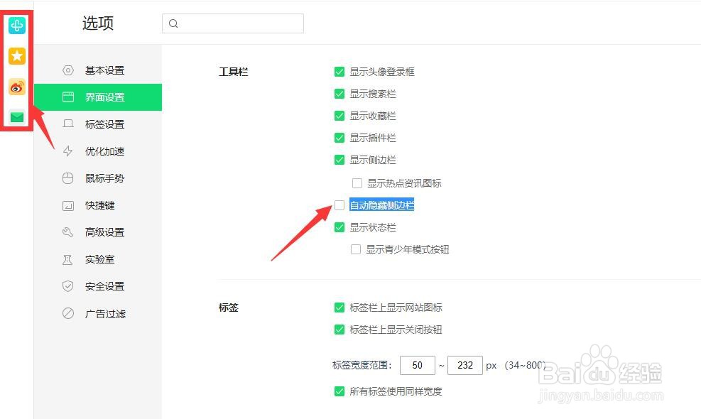Viewport: 701px width, 419px height.
Task: Select 界面设置 in the options menu
Action: click(x=98, y=97)
